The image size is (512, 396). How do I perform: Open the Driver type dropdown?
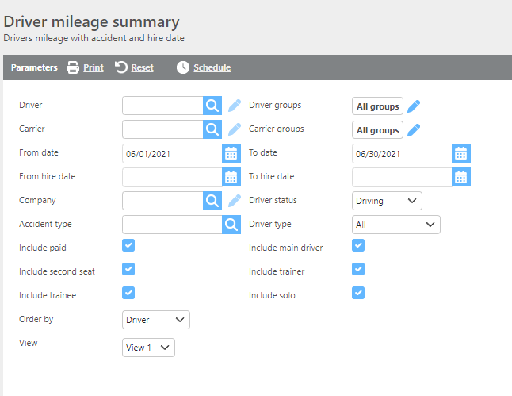point(395,225)
